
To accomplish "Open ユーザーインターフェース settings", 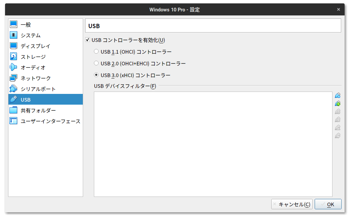I will point(45,121).
